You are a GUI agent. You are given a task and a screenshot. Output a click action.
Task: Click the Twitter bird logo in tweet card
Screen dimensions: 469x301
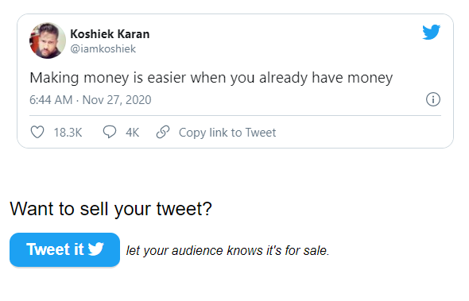click(x=432, y=32)
